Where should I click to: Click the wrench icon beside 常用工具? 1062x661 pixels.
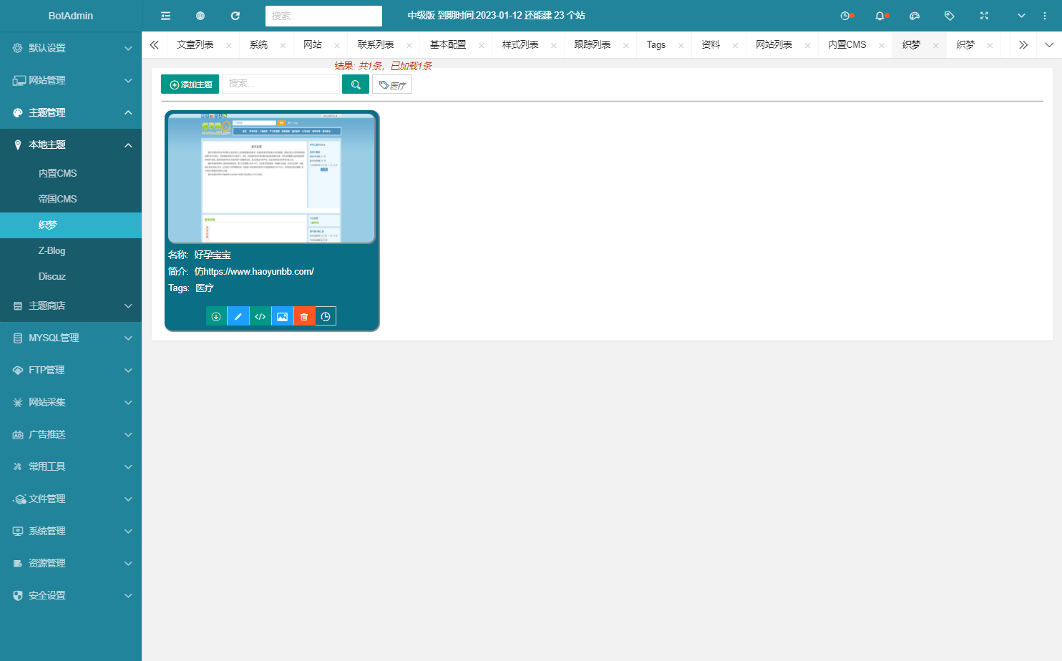[18, 466]
